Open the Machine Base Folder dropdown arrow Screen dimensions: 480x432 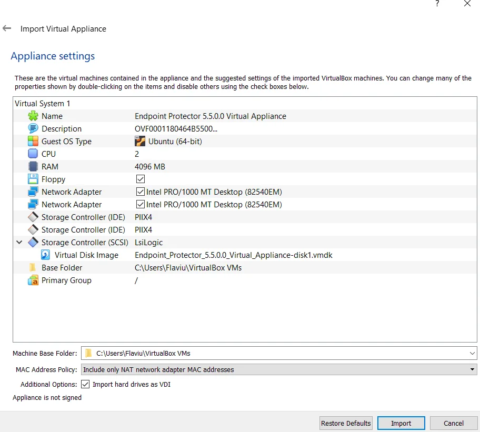point(472,354)
